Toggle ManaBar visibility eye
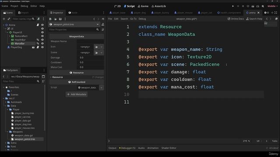Viewport: 280px width, 157px height. coord(42,44)
